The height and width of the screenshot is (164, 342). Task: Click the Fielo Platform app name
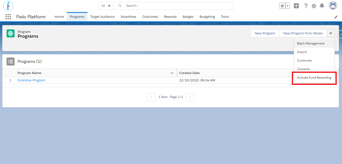coord(31,17)
